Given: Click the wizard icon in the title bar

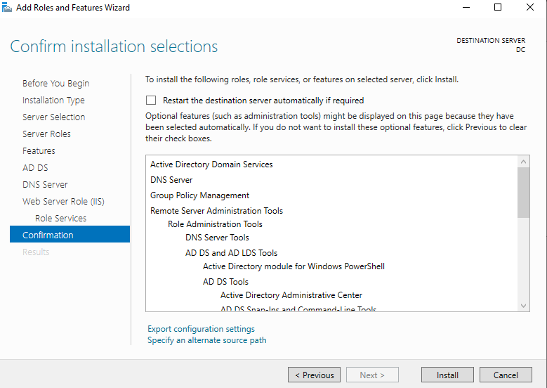Looking at the screenshot, I should click(x=6, y=7).
